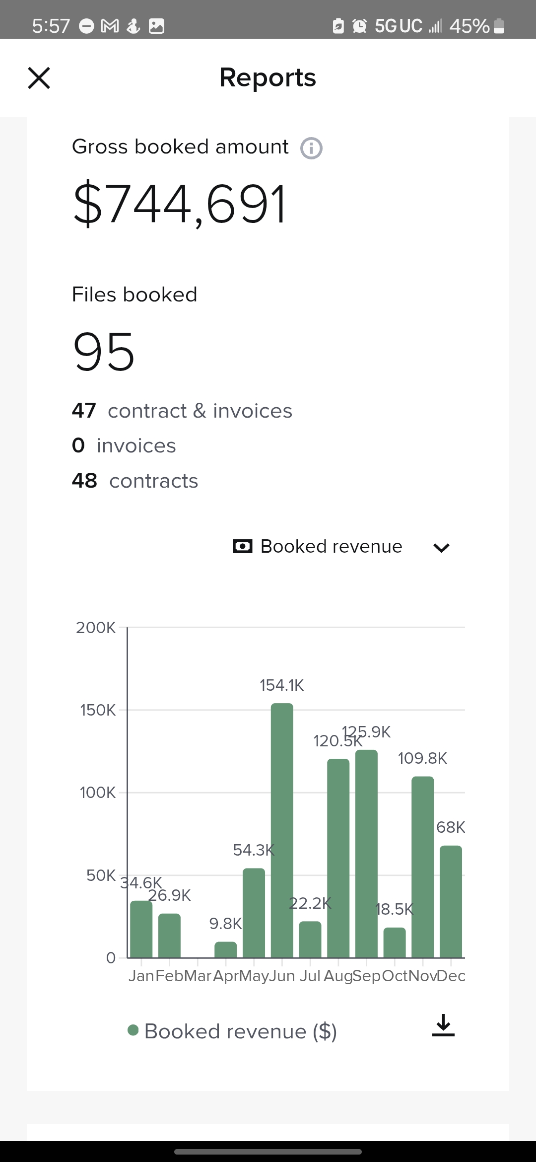The height and width of the screenshot is (1162, 536).
Task: Tap the August 120.5K bar
Action: (338, 858)
